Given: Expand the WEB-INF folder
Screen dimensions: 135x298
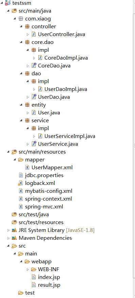Looking at the screenshot, I should 28,269.
